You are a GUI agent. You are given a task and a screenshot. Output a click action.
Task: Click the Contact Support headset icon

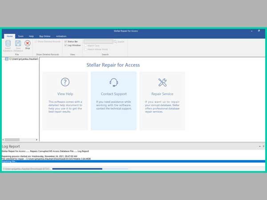[113, 82]
